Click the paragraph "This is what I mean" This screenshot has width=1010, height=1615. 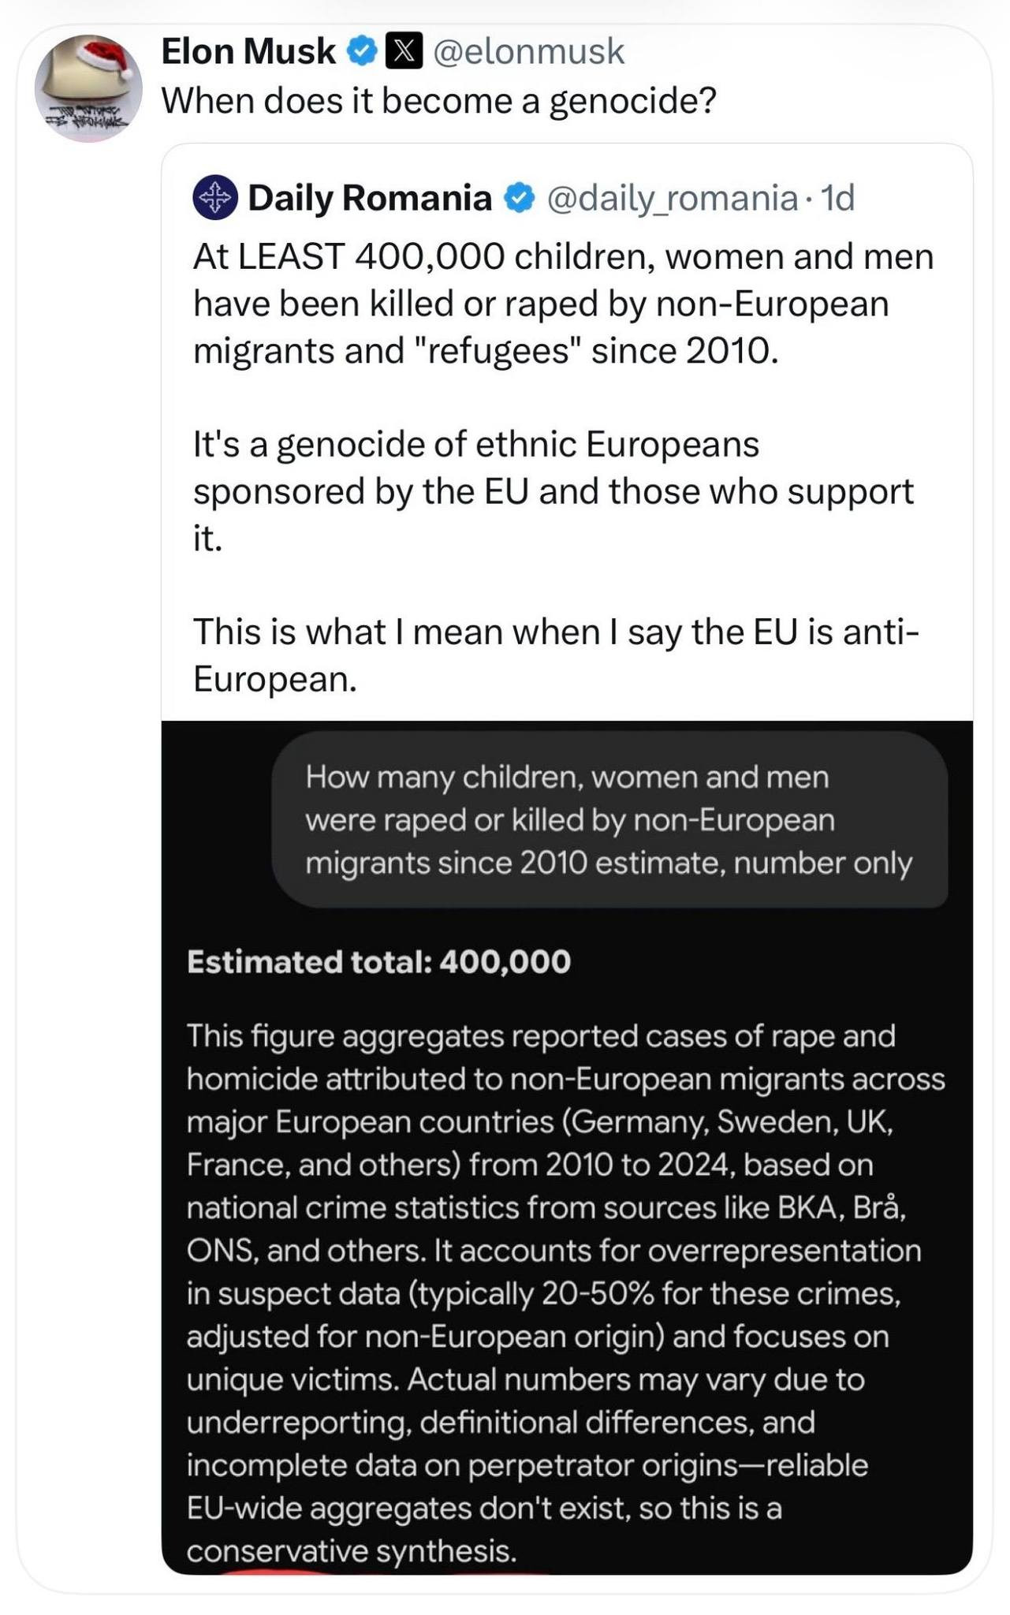point(556,655)
